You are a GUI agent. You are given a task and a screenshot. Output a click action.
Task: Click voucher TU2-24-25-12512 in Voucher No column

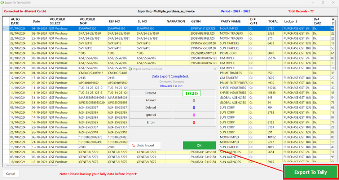[93, 88]
